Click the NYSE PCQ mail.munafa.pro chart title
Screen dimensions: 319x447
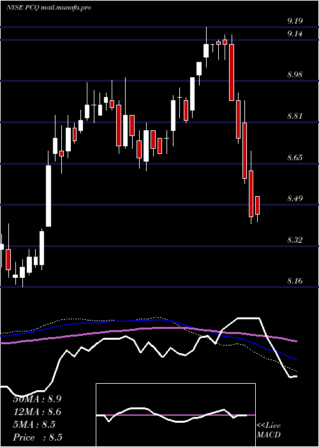(48, 8)
